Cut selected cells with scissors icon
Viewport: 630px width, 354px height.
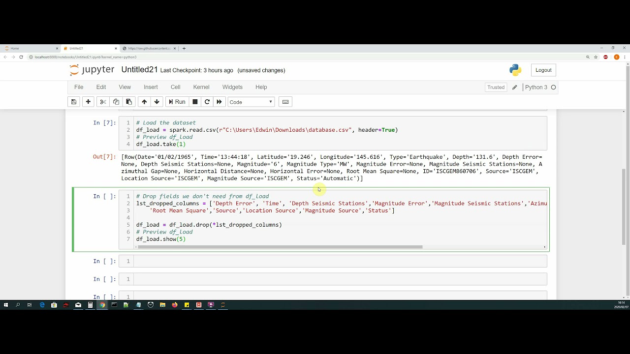tap(103, 102)
